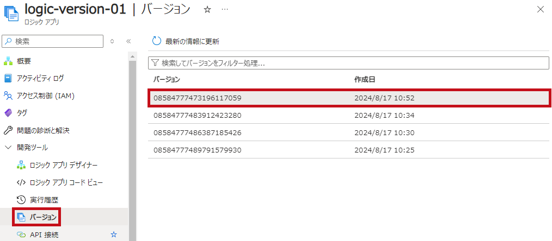
Task: Click the Logic App resource icon in header
Action: 11,12
